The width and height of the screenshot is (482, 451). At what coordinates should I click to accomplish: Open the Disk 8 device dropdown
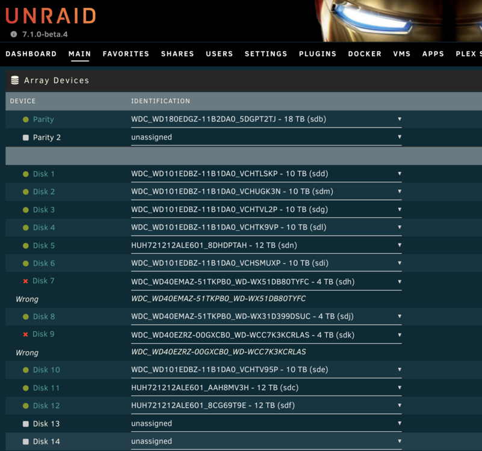click(266, 316)
